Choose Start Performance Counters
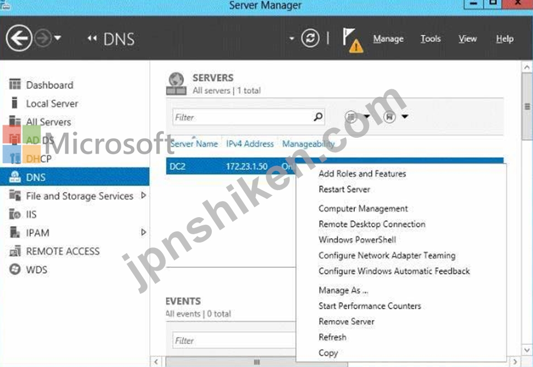 [x=370, y=306]
